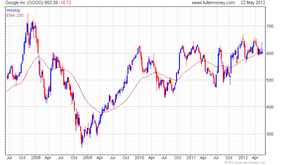Viewport: 290px width, 165px height.
Task: Click the 2012 year axis label
Action: click(x=243, y=158)
